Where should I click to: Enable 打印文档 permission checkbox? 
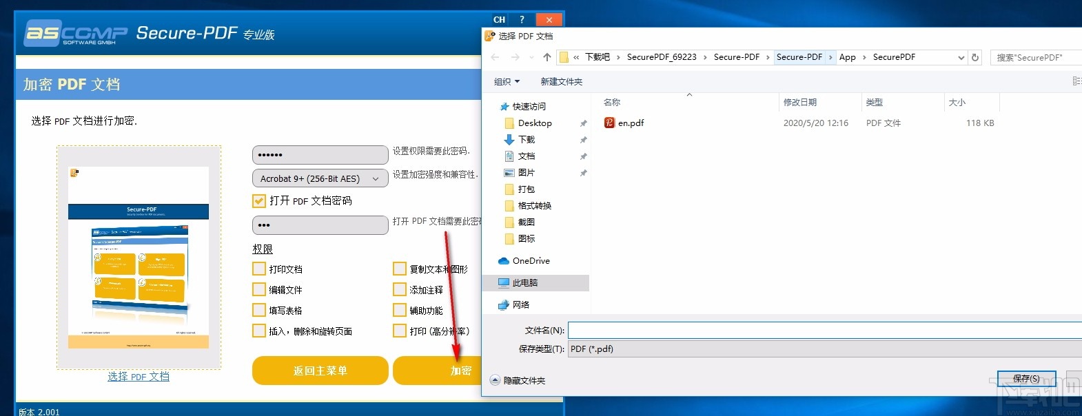[x=259, y=269]
